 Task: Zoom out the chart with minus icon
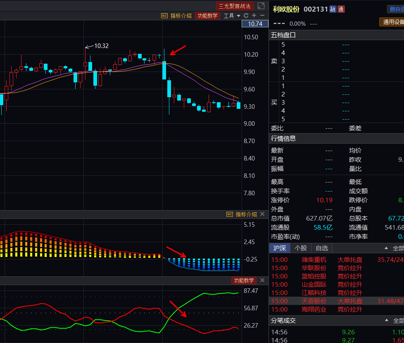click(x=262, y=16)
